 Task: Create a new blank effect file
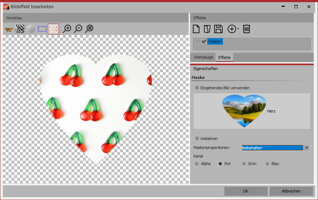coord(196,29)
